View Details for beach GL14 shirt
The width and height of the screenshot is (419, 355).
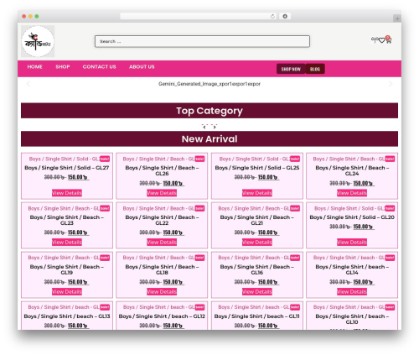coord(352,292)
